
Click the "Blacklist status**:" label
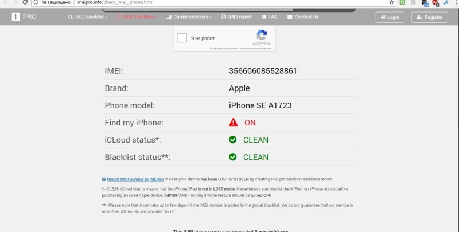(138, 157)
